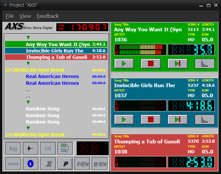The image size is (221, 174).
Task: Click the Thumping a Tub of Gasoli deck title
Action: pyautogui.click(x=147, y=141)
